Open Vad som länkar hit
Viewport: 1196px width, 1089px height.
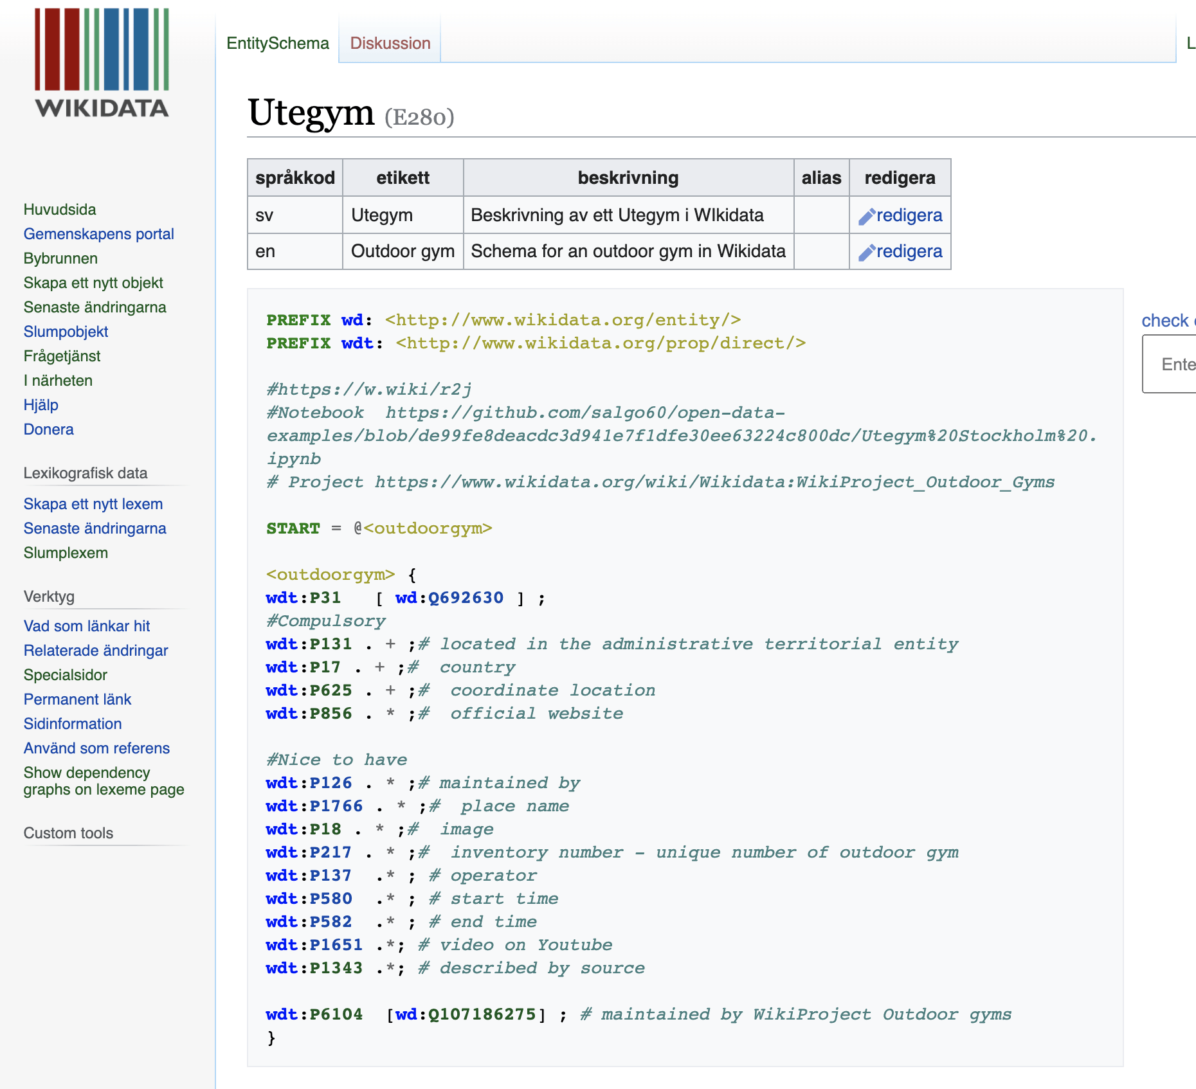pos(87,626)
